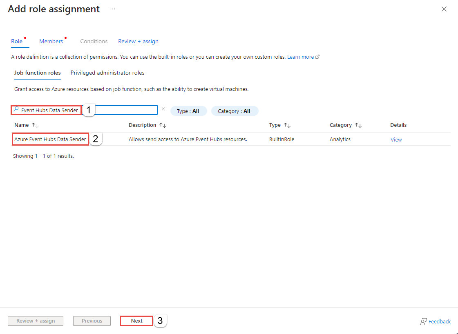
Task: Click the Next button
Action: (136, 321)
